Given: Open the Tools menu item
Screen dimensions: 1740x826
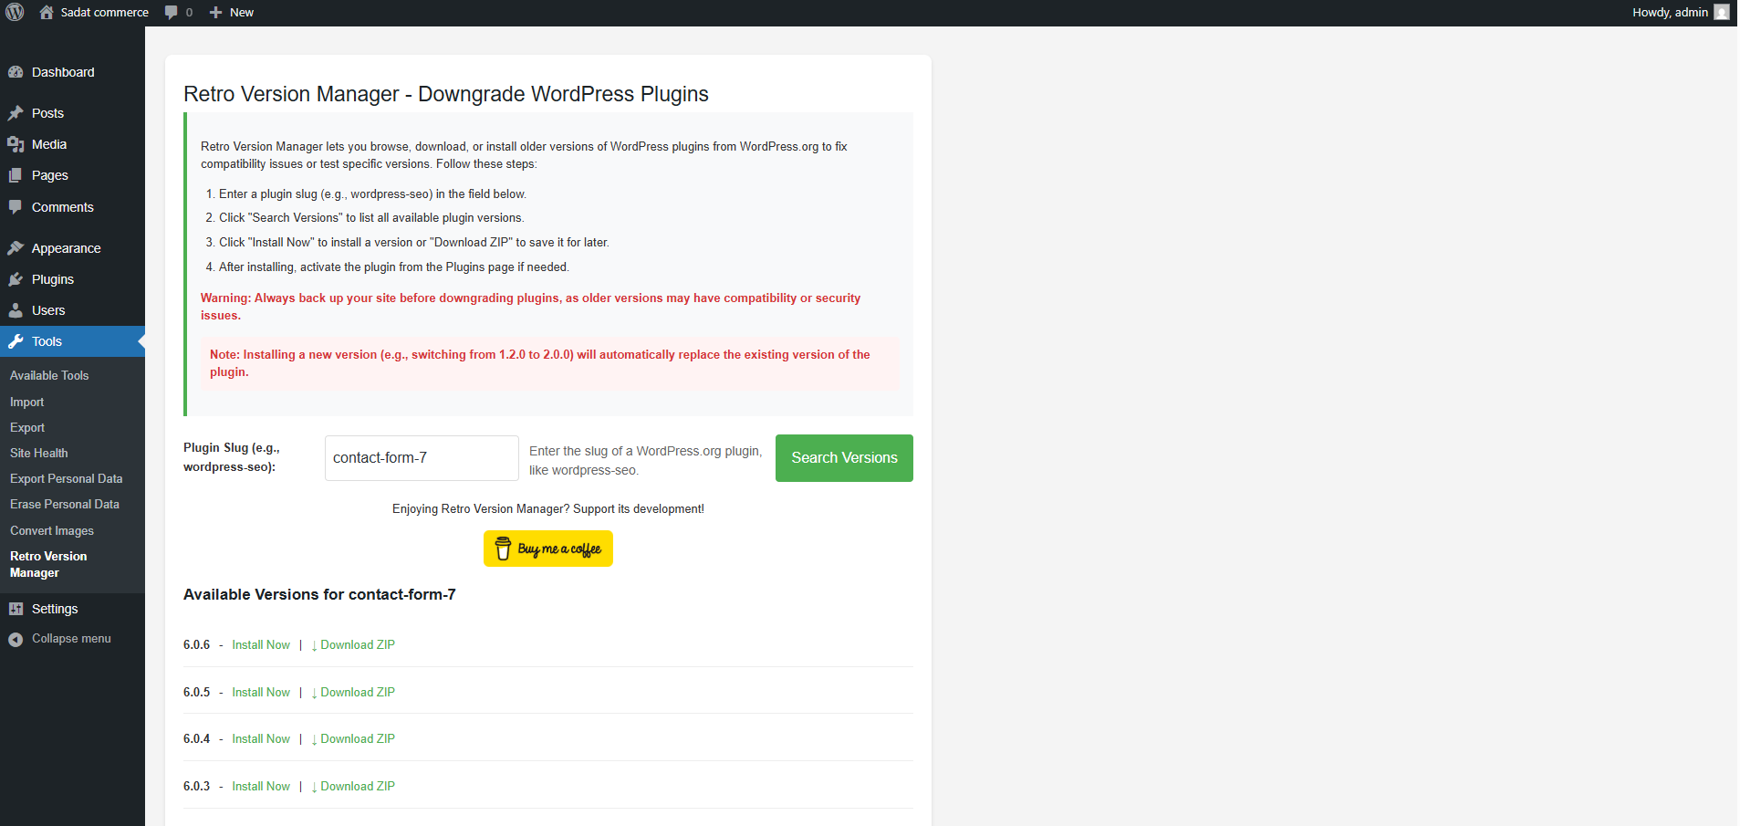Looking at the screenshot, I should click(x=72, y=341).
